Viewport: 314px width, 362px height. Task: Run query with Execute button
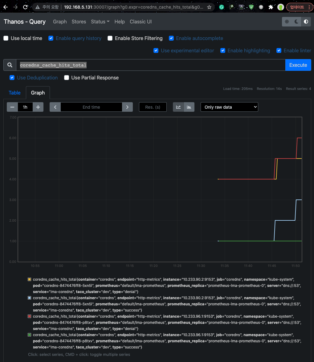298,65
